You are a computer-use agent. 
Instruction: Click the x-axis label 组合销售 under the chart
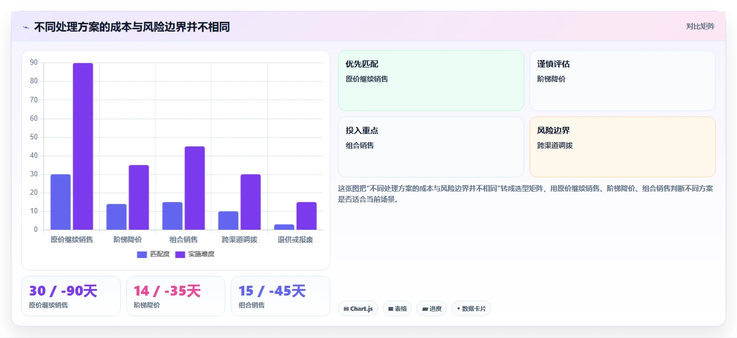click(183, 239)
